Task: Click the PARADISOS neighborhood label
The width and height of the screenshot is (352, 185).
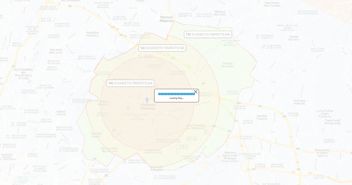Action: coord(155,66)
